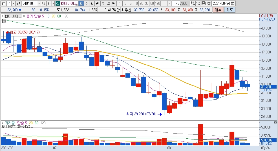Click the high price 33,400 value
This screenshot has height=151, width=278.
point(187,10)
